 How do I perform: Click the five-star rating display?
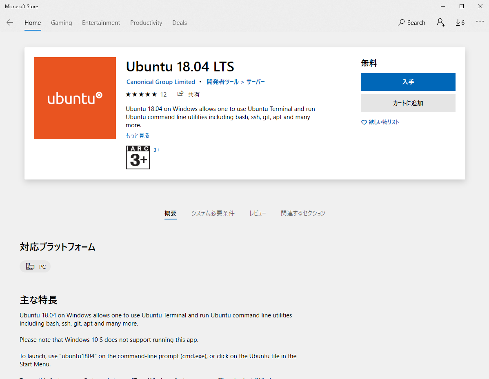141,94
